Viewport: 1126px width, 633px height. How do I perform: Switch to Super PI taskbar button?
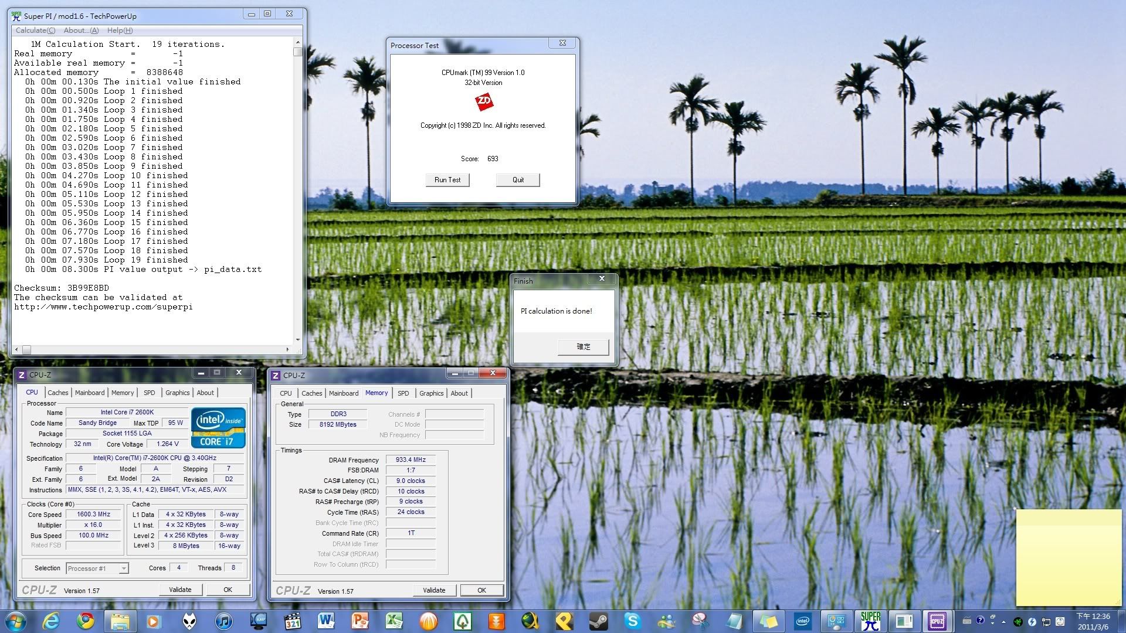[871, 621]
